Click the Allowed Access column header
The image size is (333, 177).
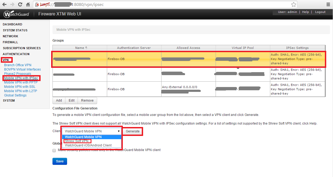pos(188,48)
